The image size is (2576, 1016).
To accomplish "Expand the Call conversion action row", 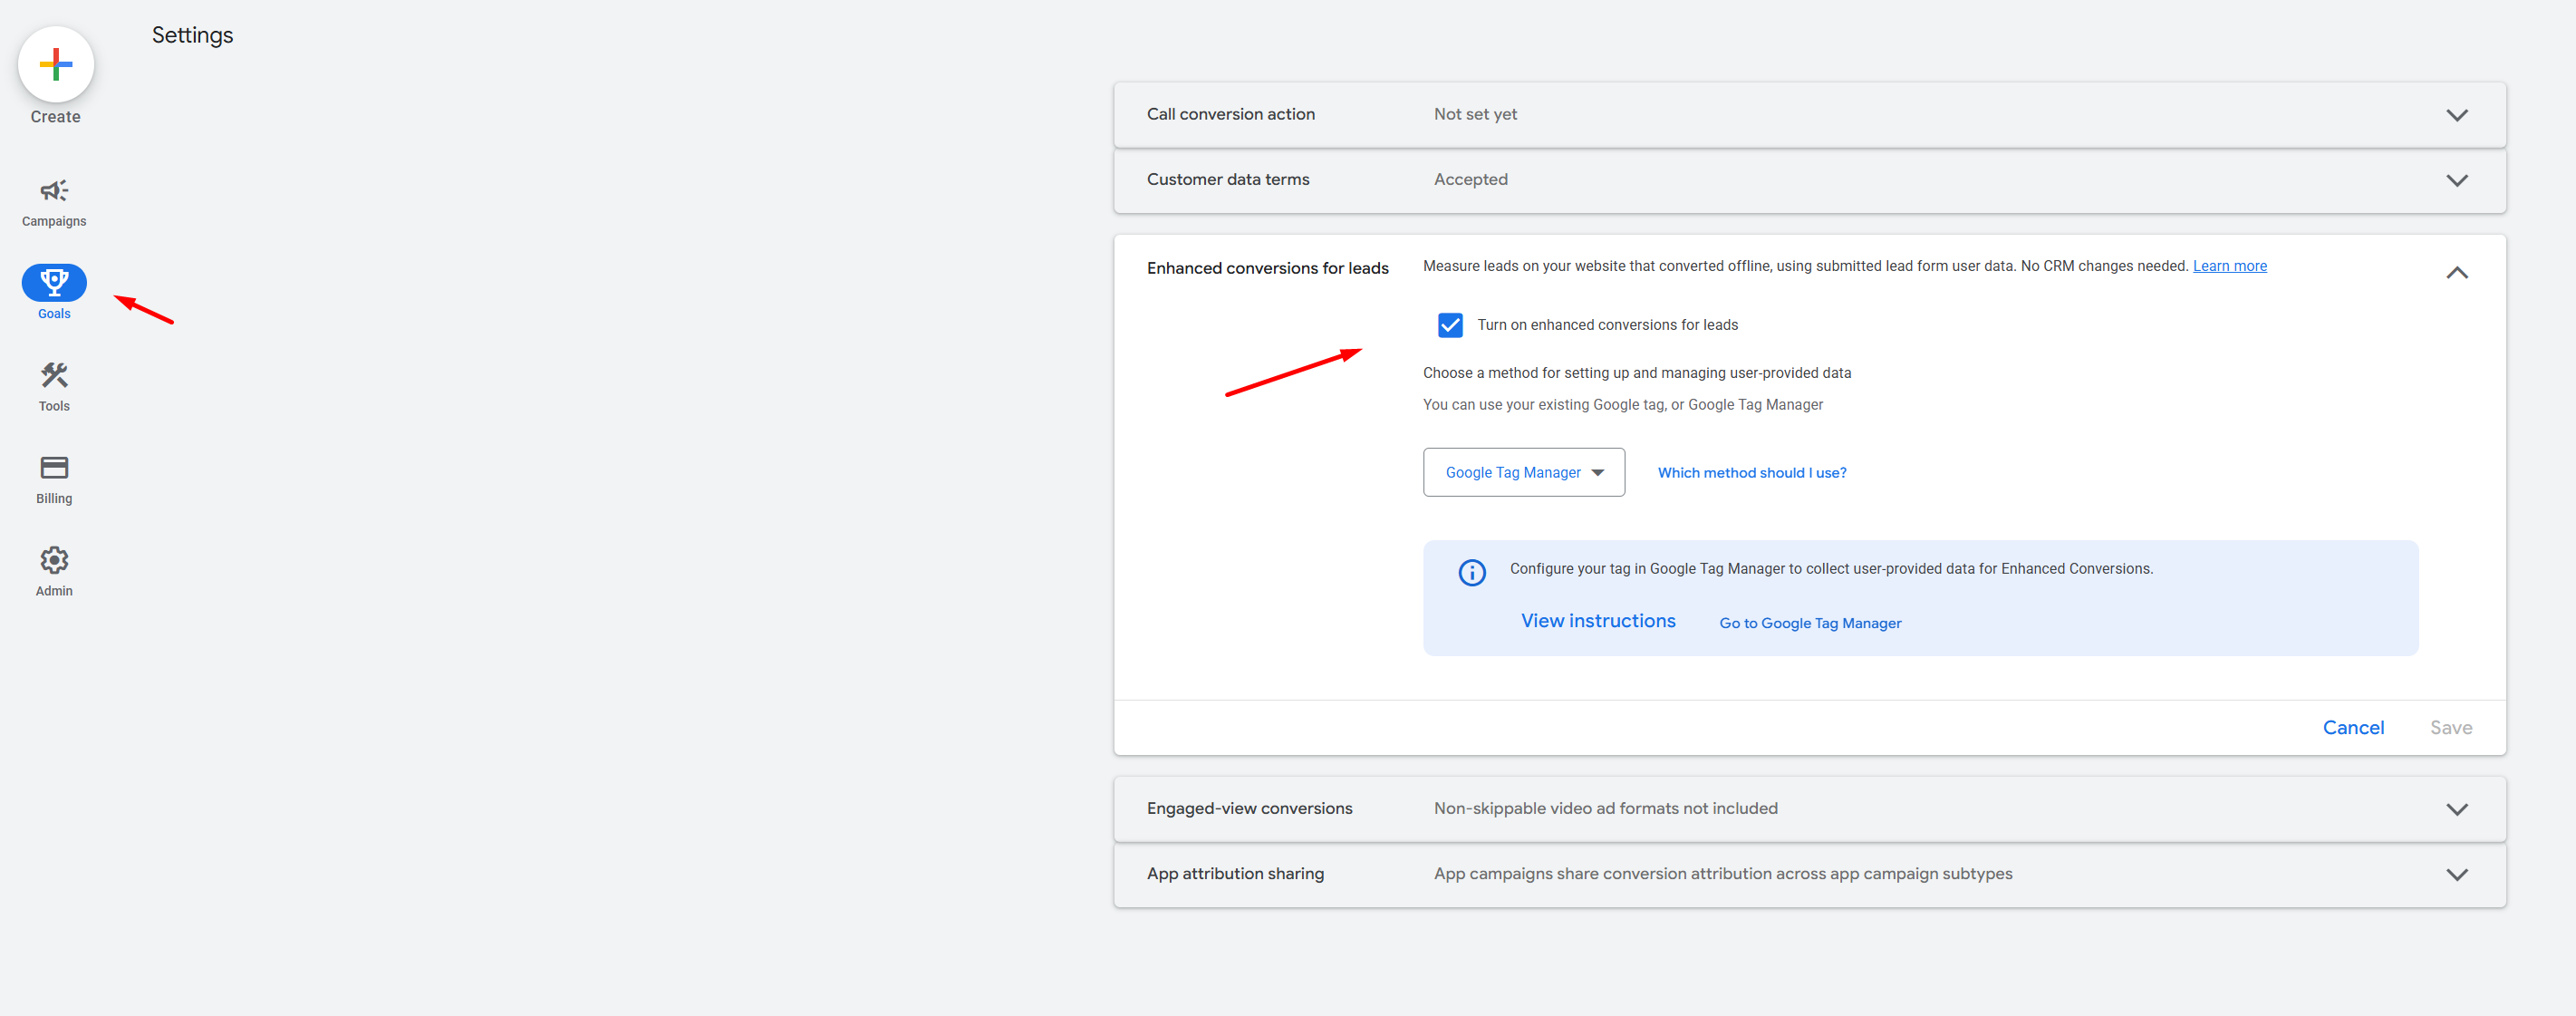I will click(x=2456, y=115).
